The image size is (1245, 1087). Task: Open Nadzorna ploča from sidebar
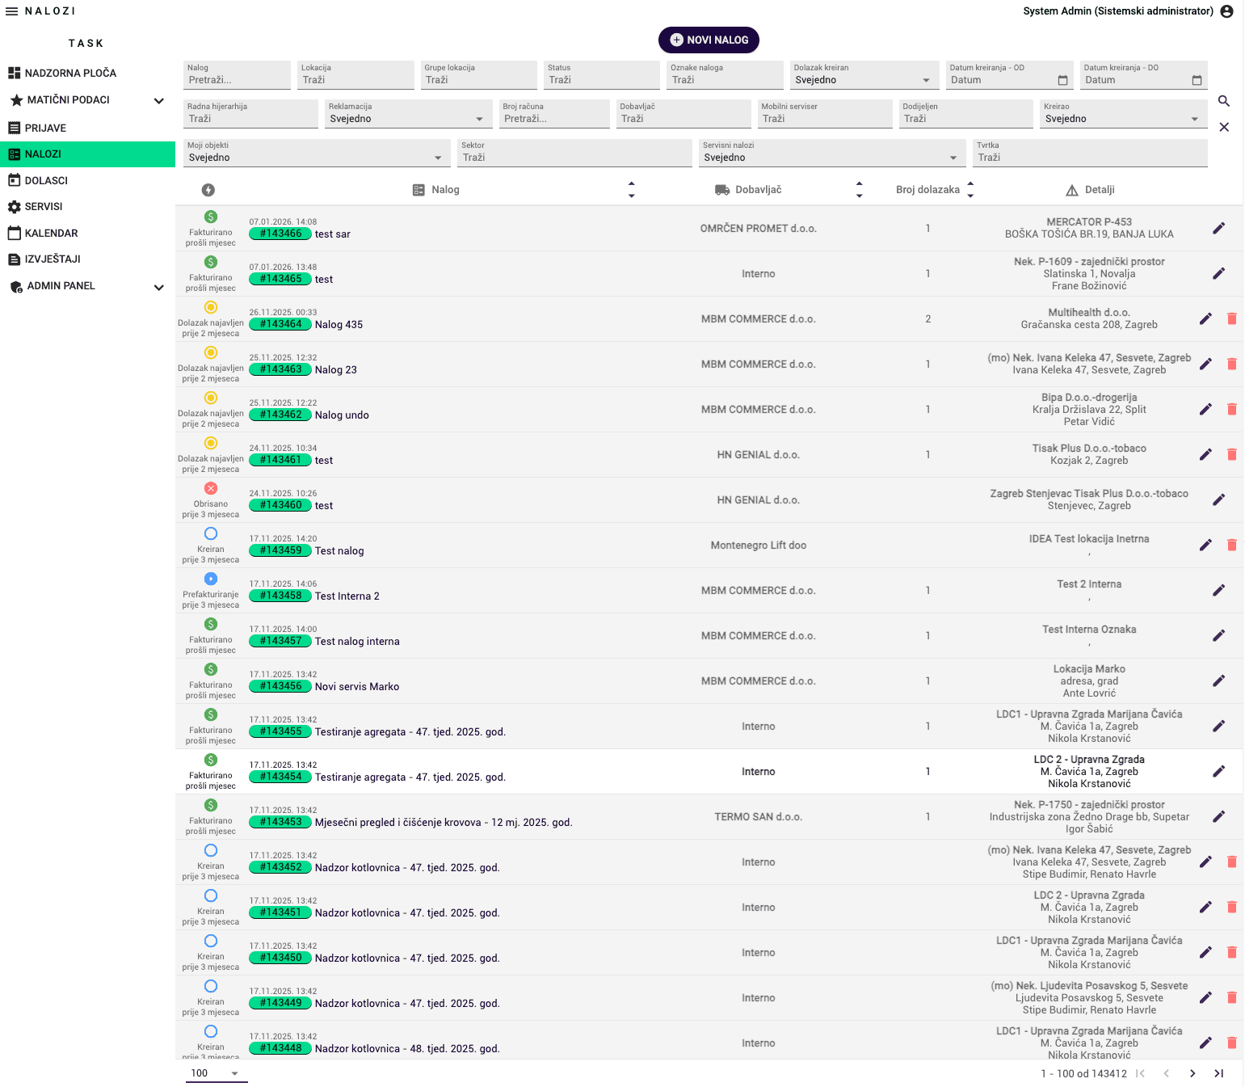point(70,73)
